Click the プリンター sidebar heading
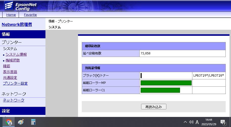231x127 pixels. coord(12,42)
